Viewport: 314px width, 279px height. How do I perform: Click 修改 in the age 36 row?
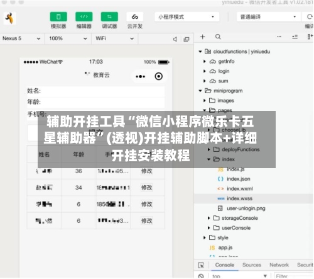[x=147, y=171]
